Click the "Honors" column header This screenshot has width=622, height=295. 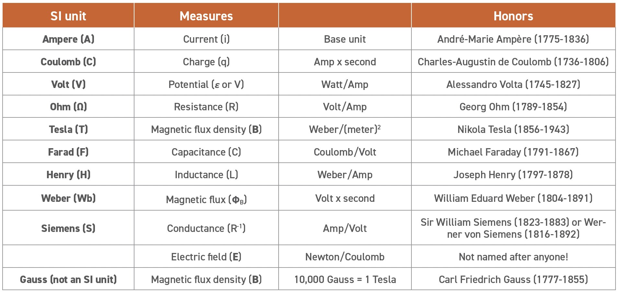pos(513,16)
